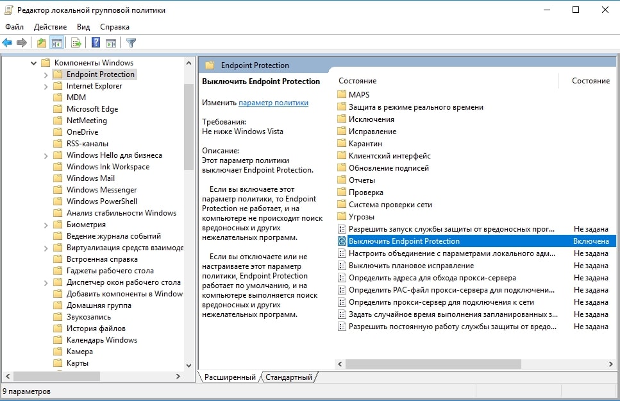Collapse the Компоненты Windows tree node
The height and width of the screenshot is (401, 620).
pos(33,63)
